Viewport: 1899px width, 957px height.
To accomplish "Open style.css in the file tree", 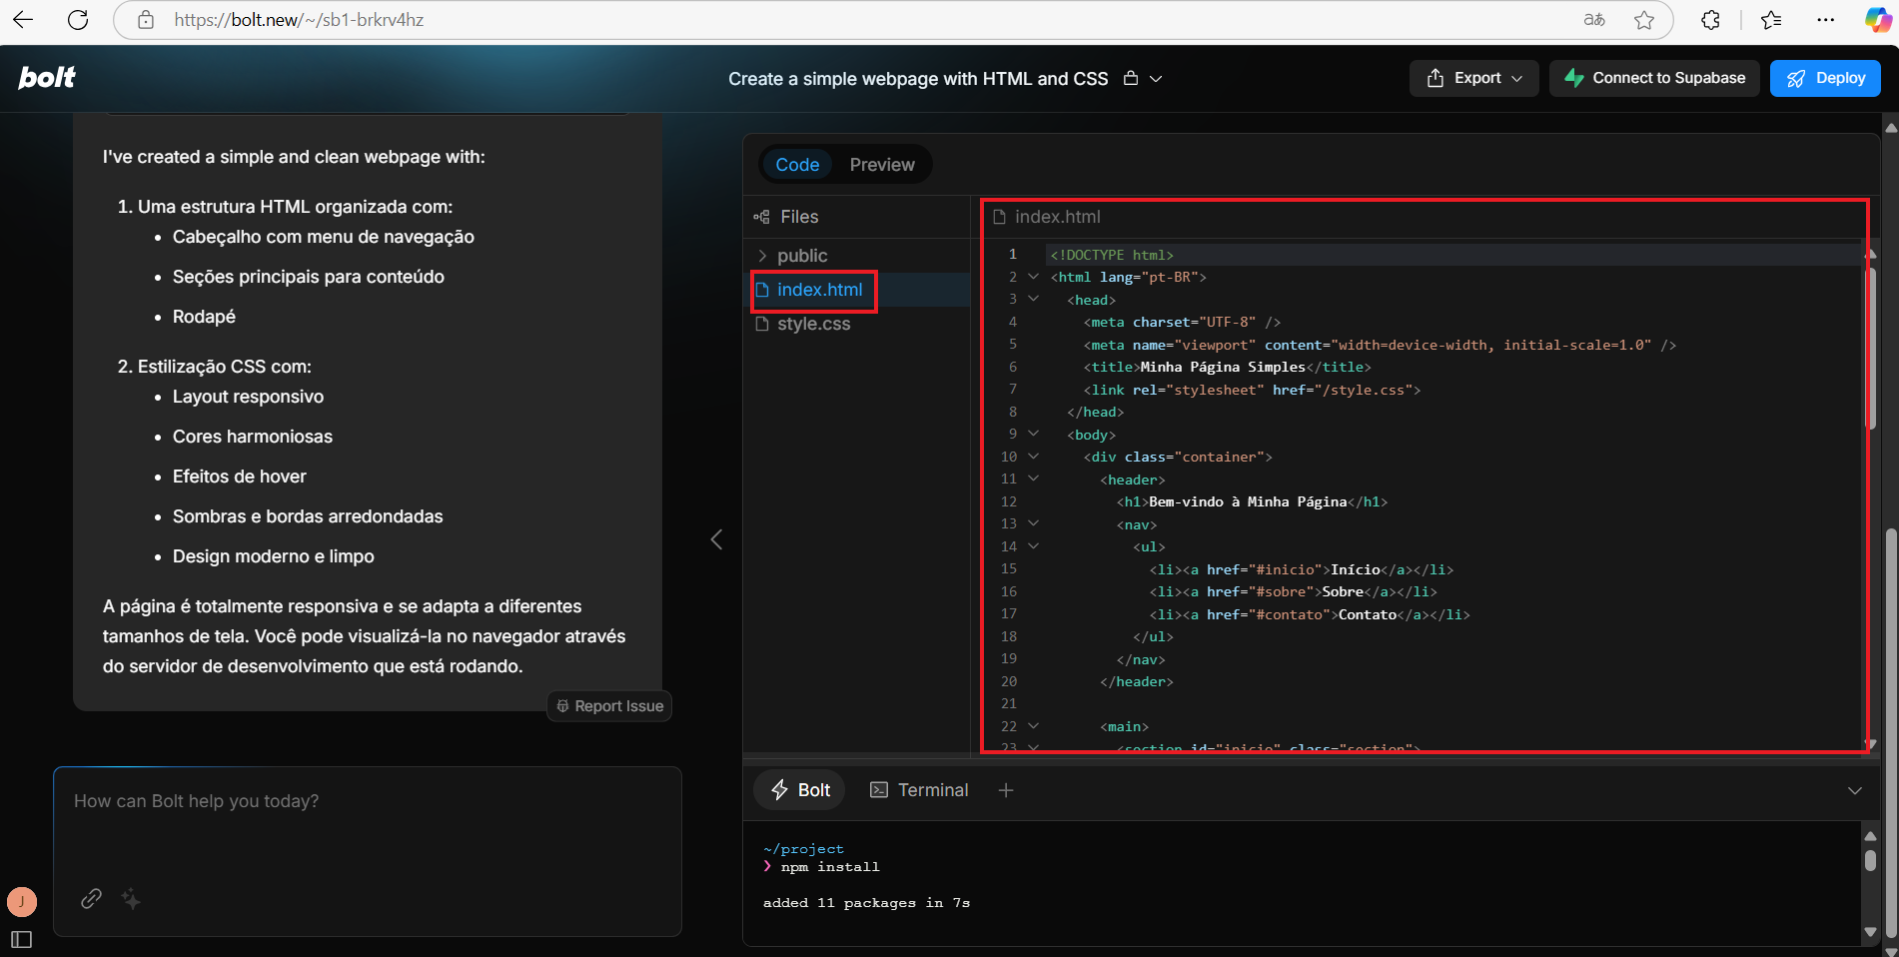I will coord(813,324).
